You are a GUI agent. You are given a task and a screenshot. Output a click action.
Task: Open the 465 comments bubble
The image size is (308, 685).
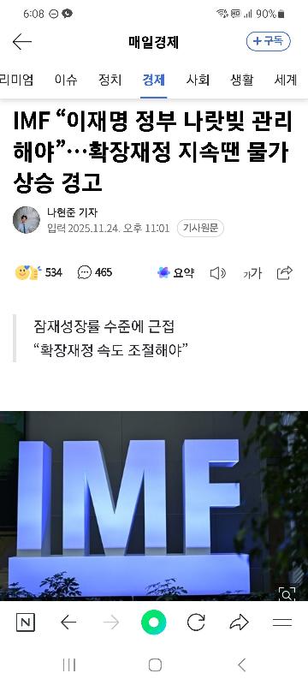pos(95,272)
